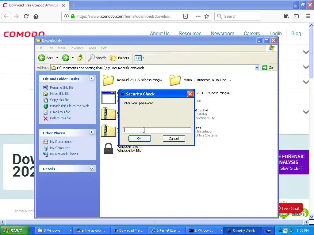The image size is (314, 235).
Task: Reload page in Firefox
Action: [26, 16]
